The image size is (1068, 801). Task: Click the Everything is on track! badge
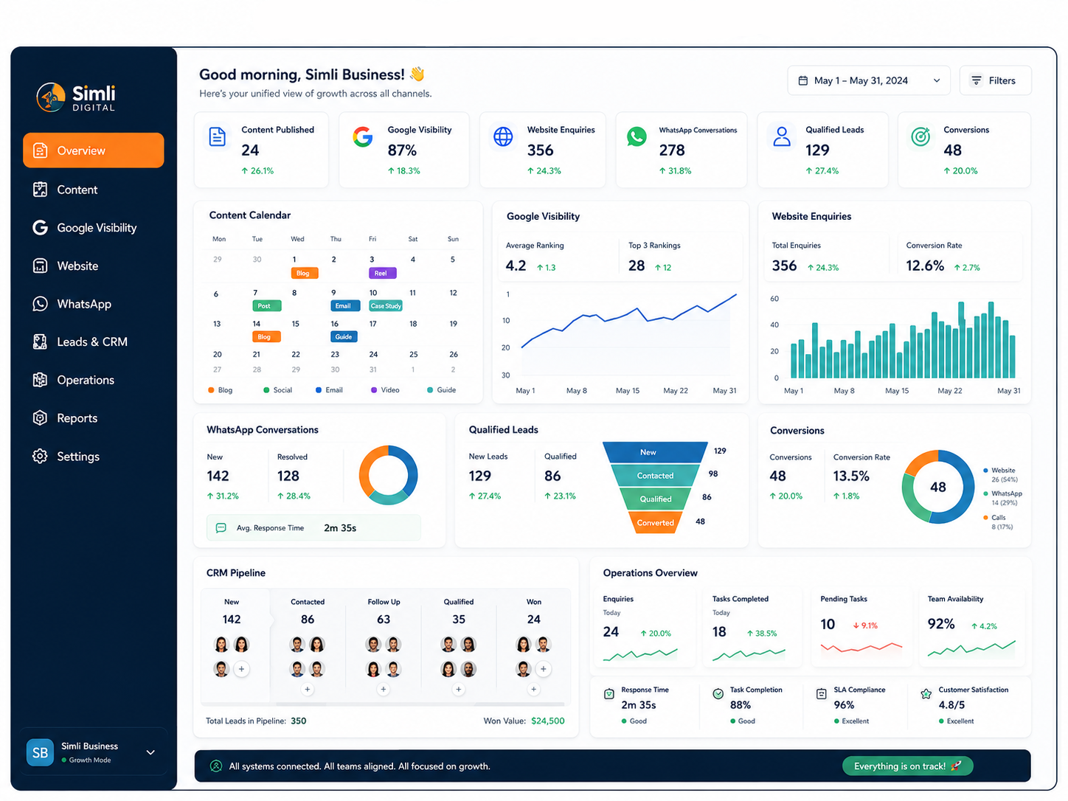908,766
